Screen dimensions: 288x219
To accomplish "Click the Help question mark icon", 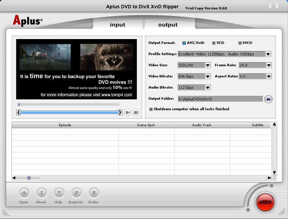I will coord(59,193).
